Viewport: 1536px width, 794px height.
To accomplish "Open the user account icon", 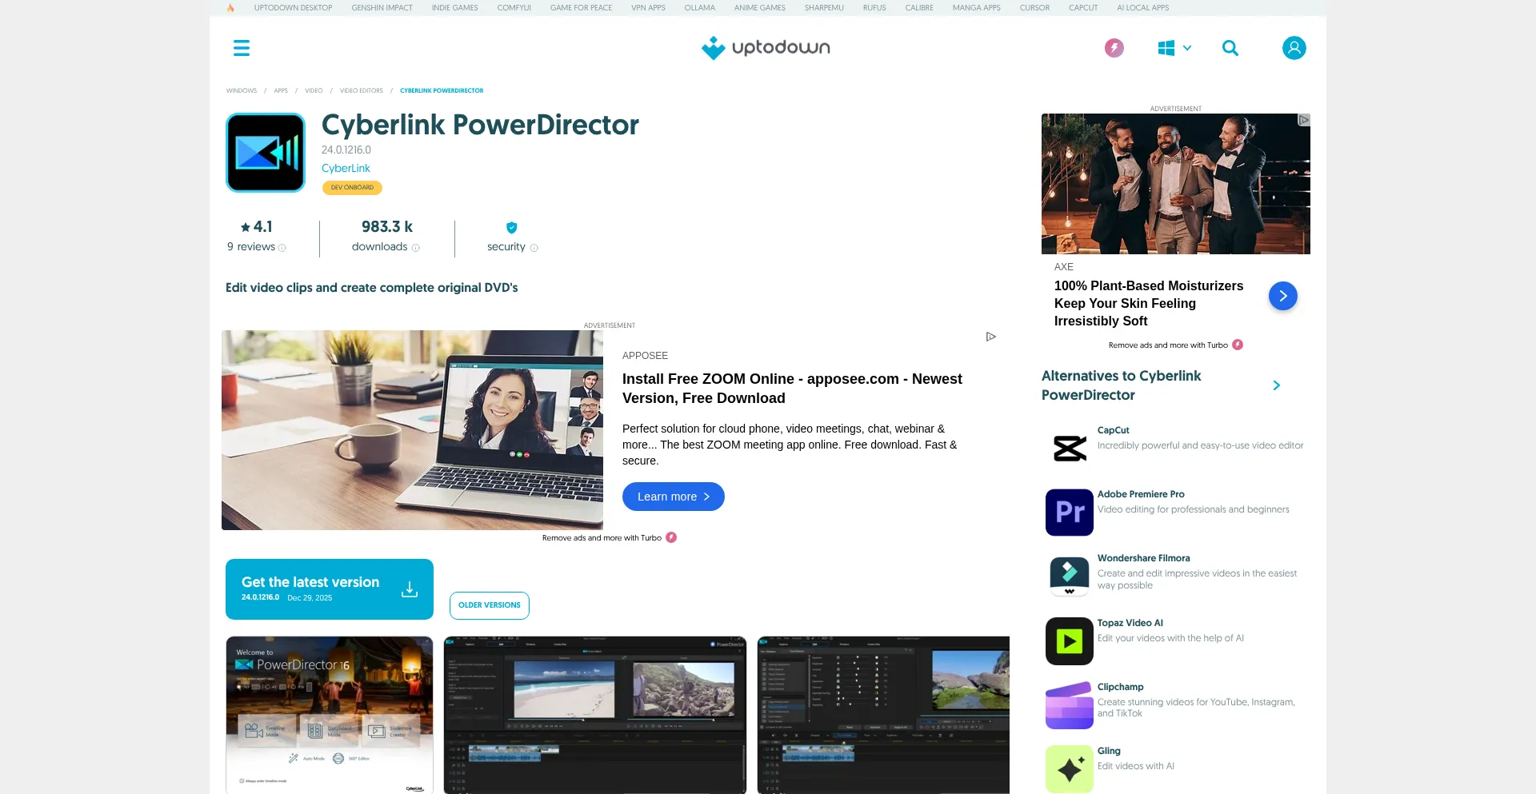I will 1294,48.
